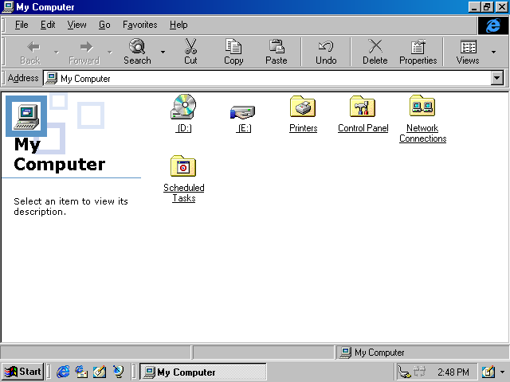Click the Forward toolbar button
510x382 pixels.
[x=84, y=52]
